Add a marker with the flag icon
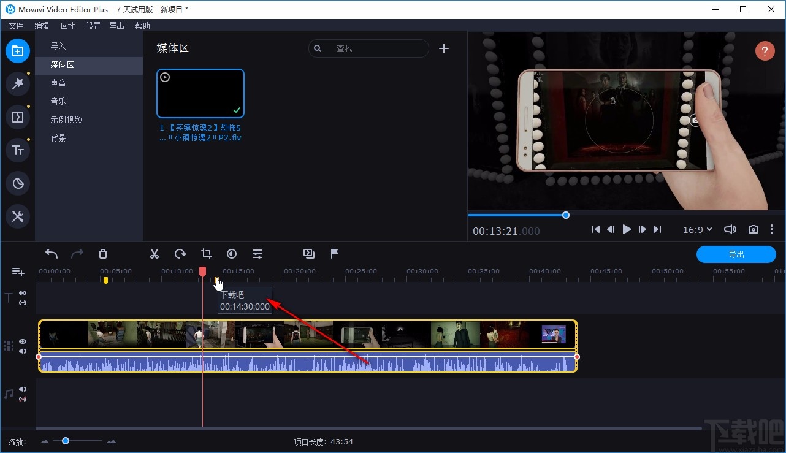786x453 pixels. [335, 254]
